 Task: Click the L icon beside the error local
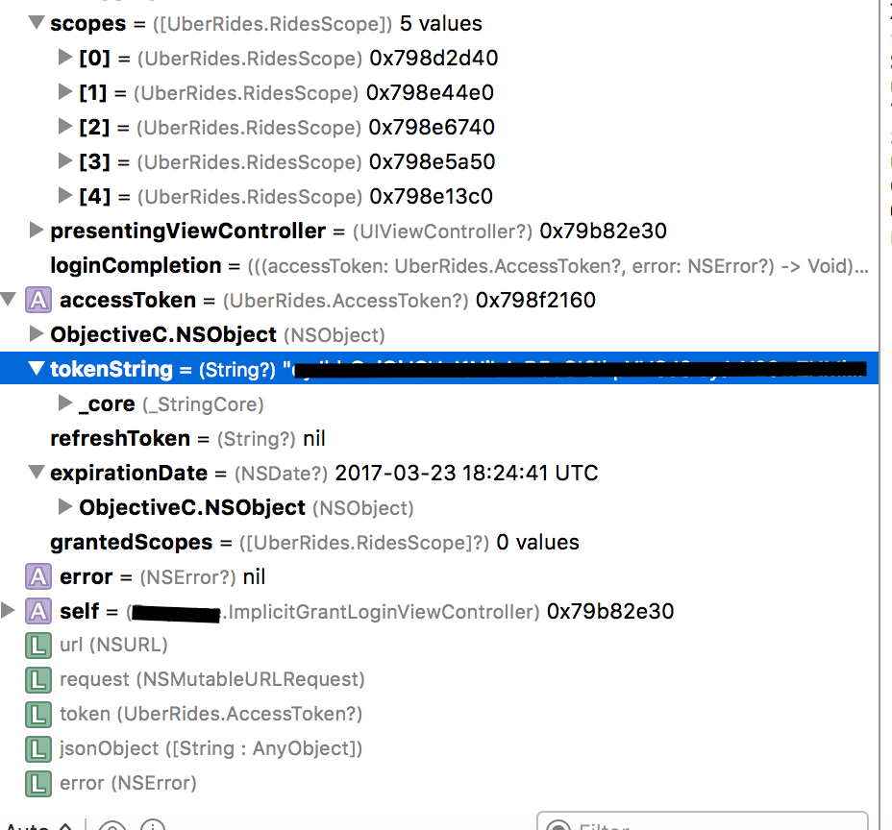pyautogui.click(x=39, y=783)
